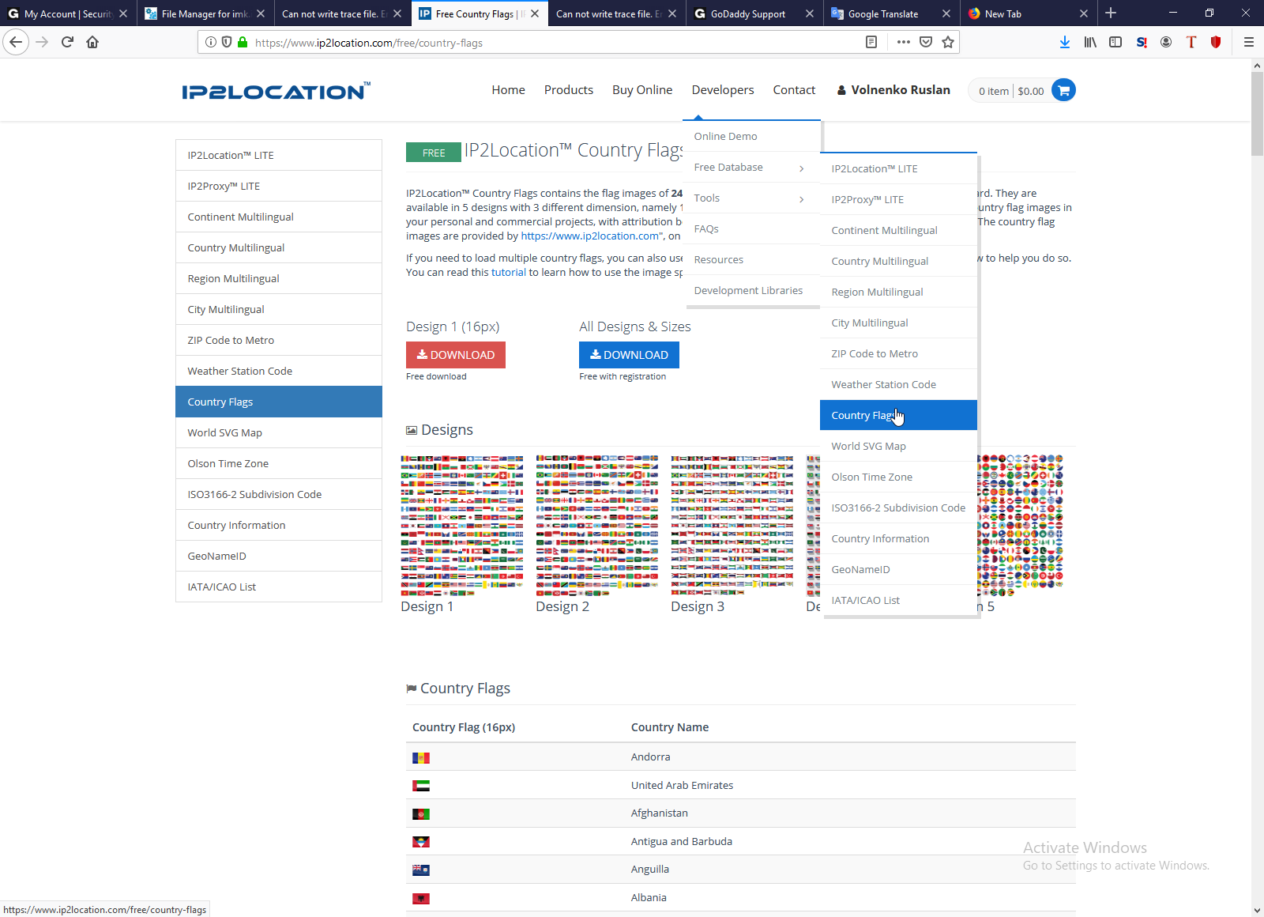Click United Arab Emirates flag icon

coord(421,786)
